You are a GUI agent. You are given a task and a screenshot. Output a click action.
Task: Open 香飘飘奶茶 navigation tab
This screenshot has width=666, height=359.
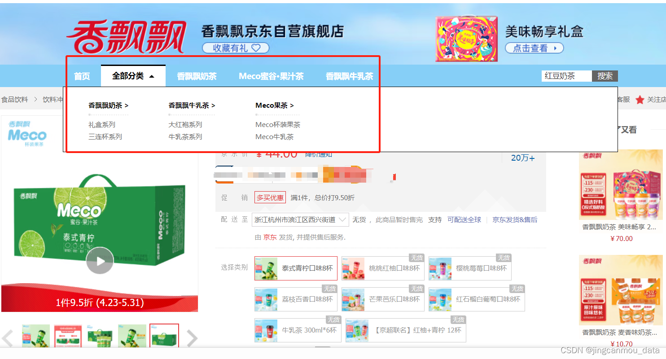click(197, 76)
